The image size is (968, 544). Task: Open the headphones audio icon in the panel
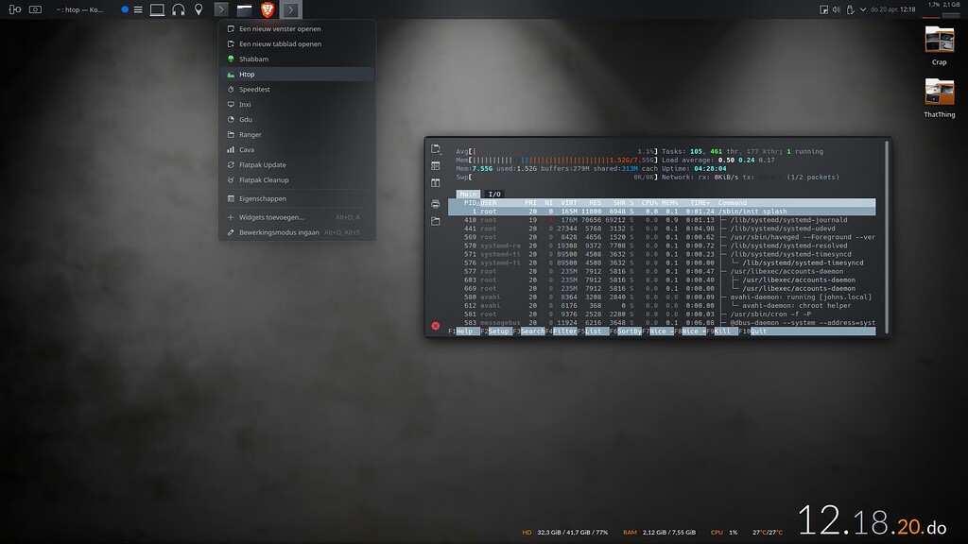178,9
